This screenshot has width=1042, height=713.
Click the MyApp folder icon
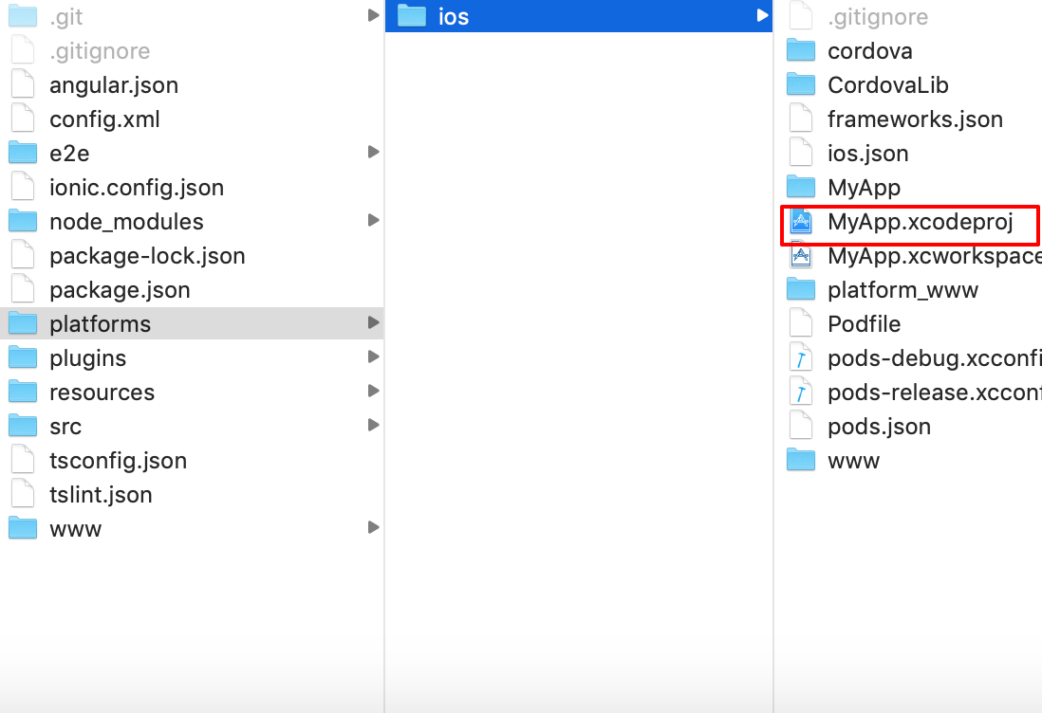pyautogui.click(x=801, y=187)
